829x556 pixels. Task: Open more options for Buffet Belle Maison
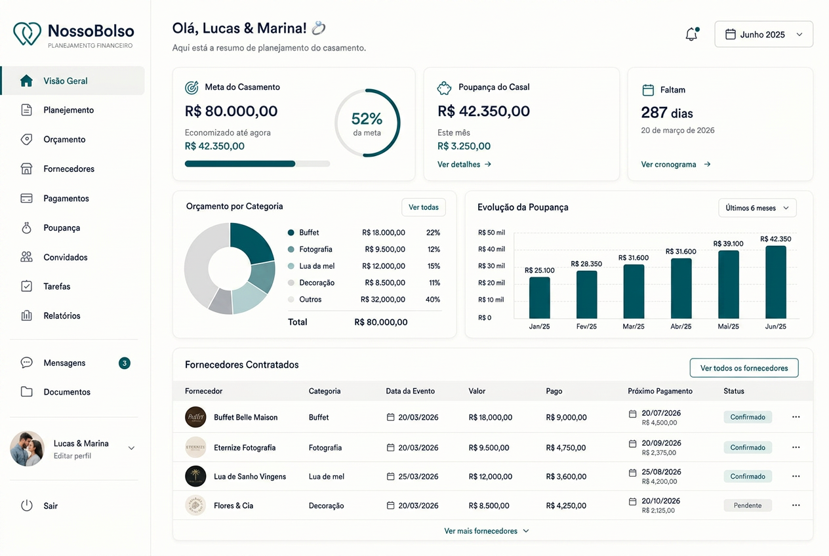(x=796, y=417)
